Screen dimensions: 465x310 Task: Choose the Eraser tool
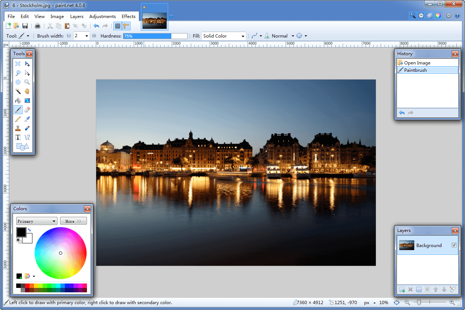(x=27, y=109)
